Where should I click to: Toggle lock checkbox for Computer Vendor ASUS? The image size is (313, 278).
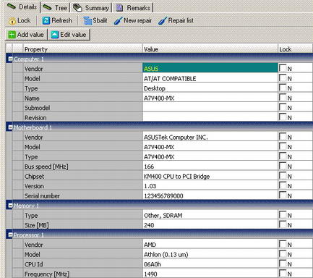pos(283,68)
